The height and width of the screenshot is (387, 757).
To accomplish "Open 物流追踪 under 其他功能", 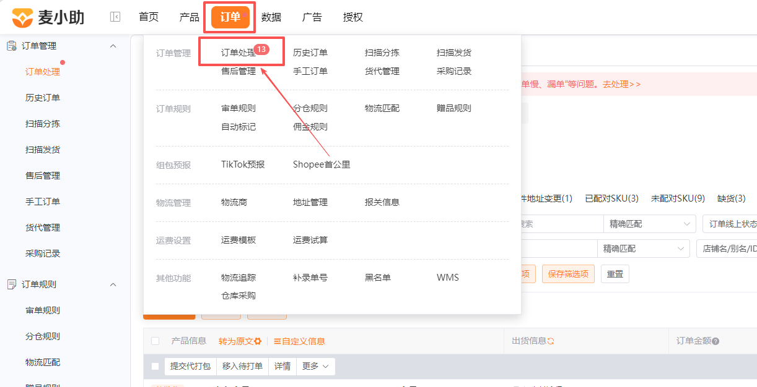I will click(x=238, y=278).
